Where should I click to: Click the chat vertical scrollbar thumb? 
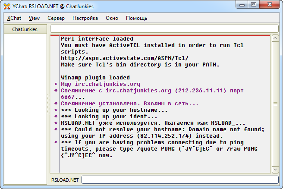[x=275, y=104]
